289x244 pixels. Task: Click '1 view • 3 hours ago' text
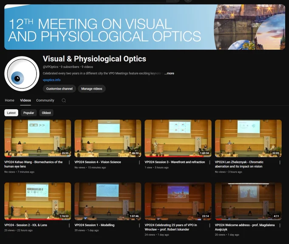(x=157, y=167)
